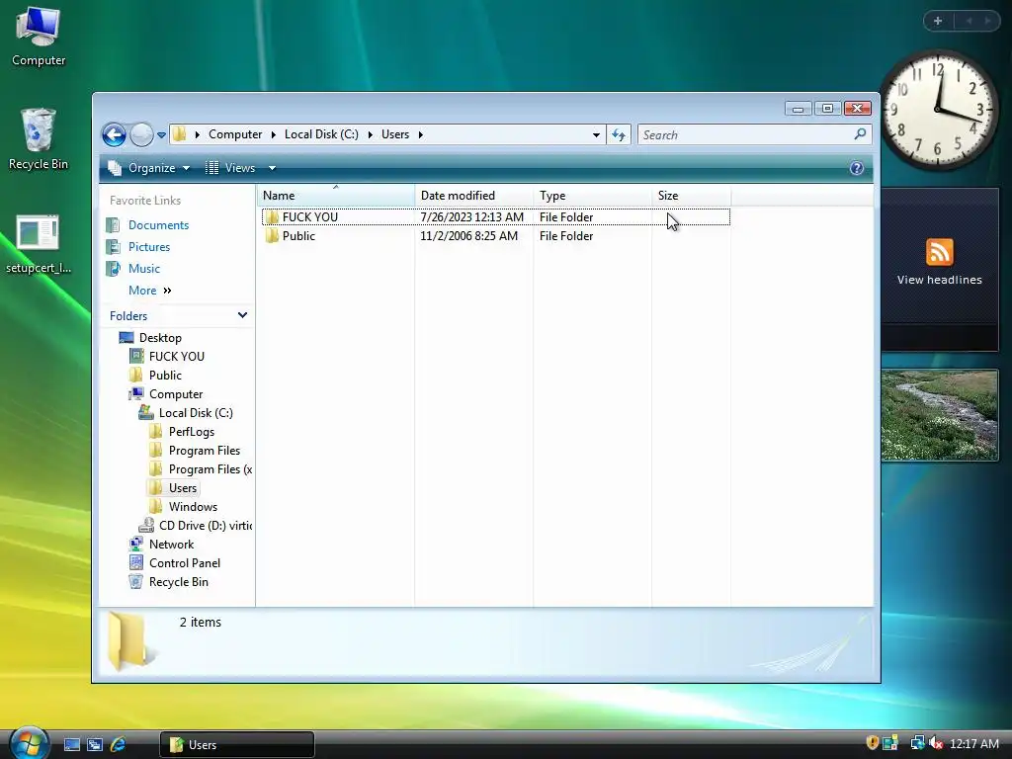This screenshot has width=1012, height=759.
Task: Sort by Date modified column header
Action: [474, 196]
